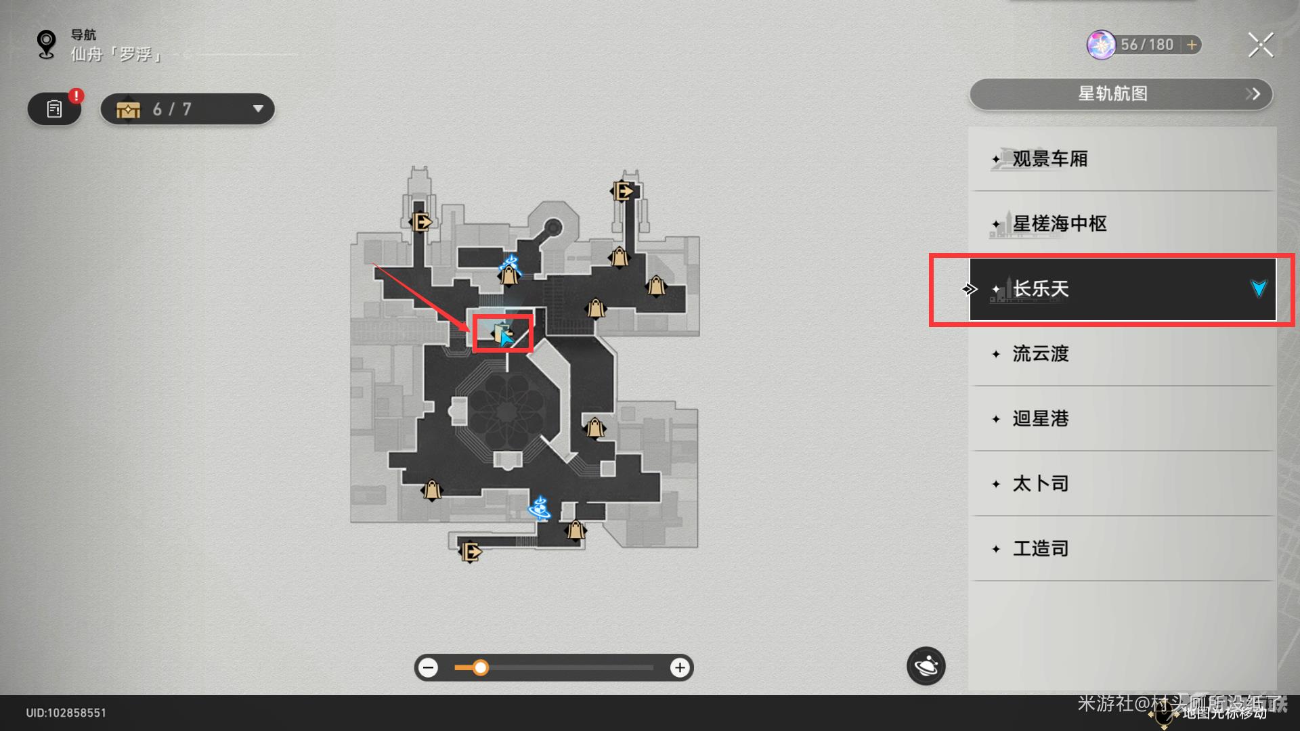Drag the zoom level slider
This screenshot has height=731, width=1300.
click(x=480, y=667)
